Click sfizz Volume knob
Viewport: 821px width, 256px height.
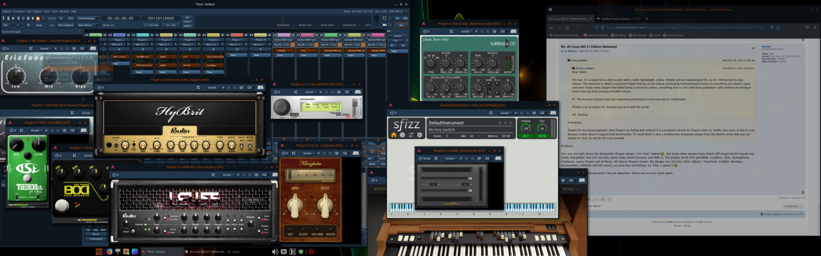pos(526,128)
